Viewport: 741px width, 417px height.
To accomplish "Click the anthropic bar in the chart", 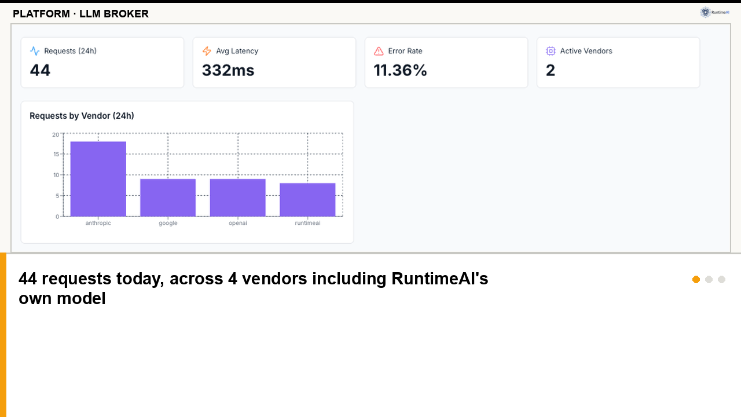I will (x=98, y=179).
